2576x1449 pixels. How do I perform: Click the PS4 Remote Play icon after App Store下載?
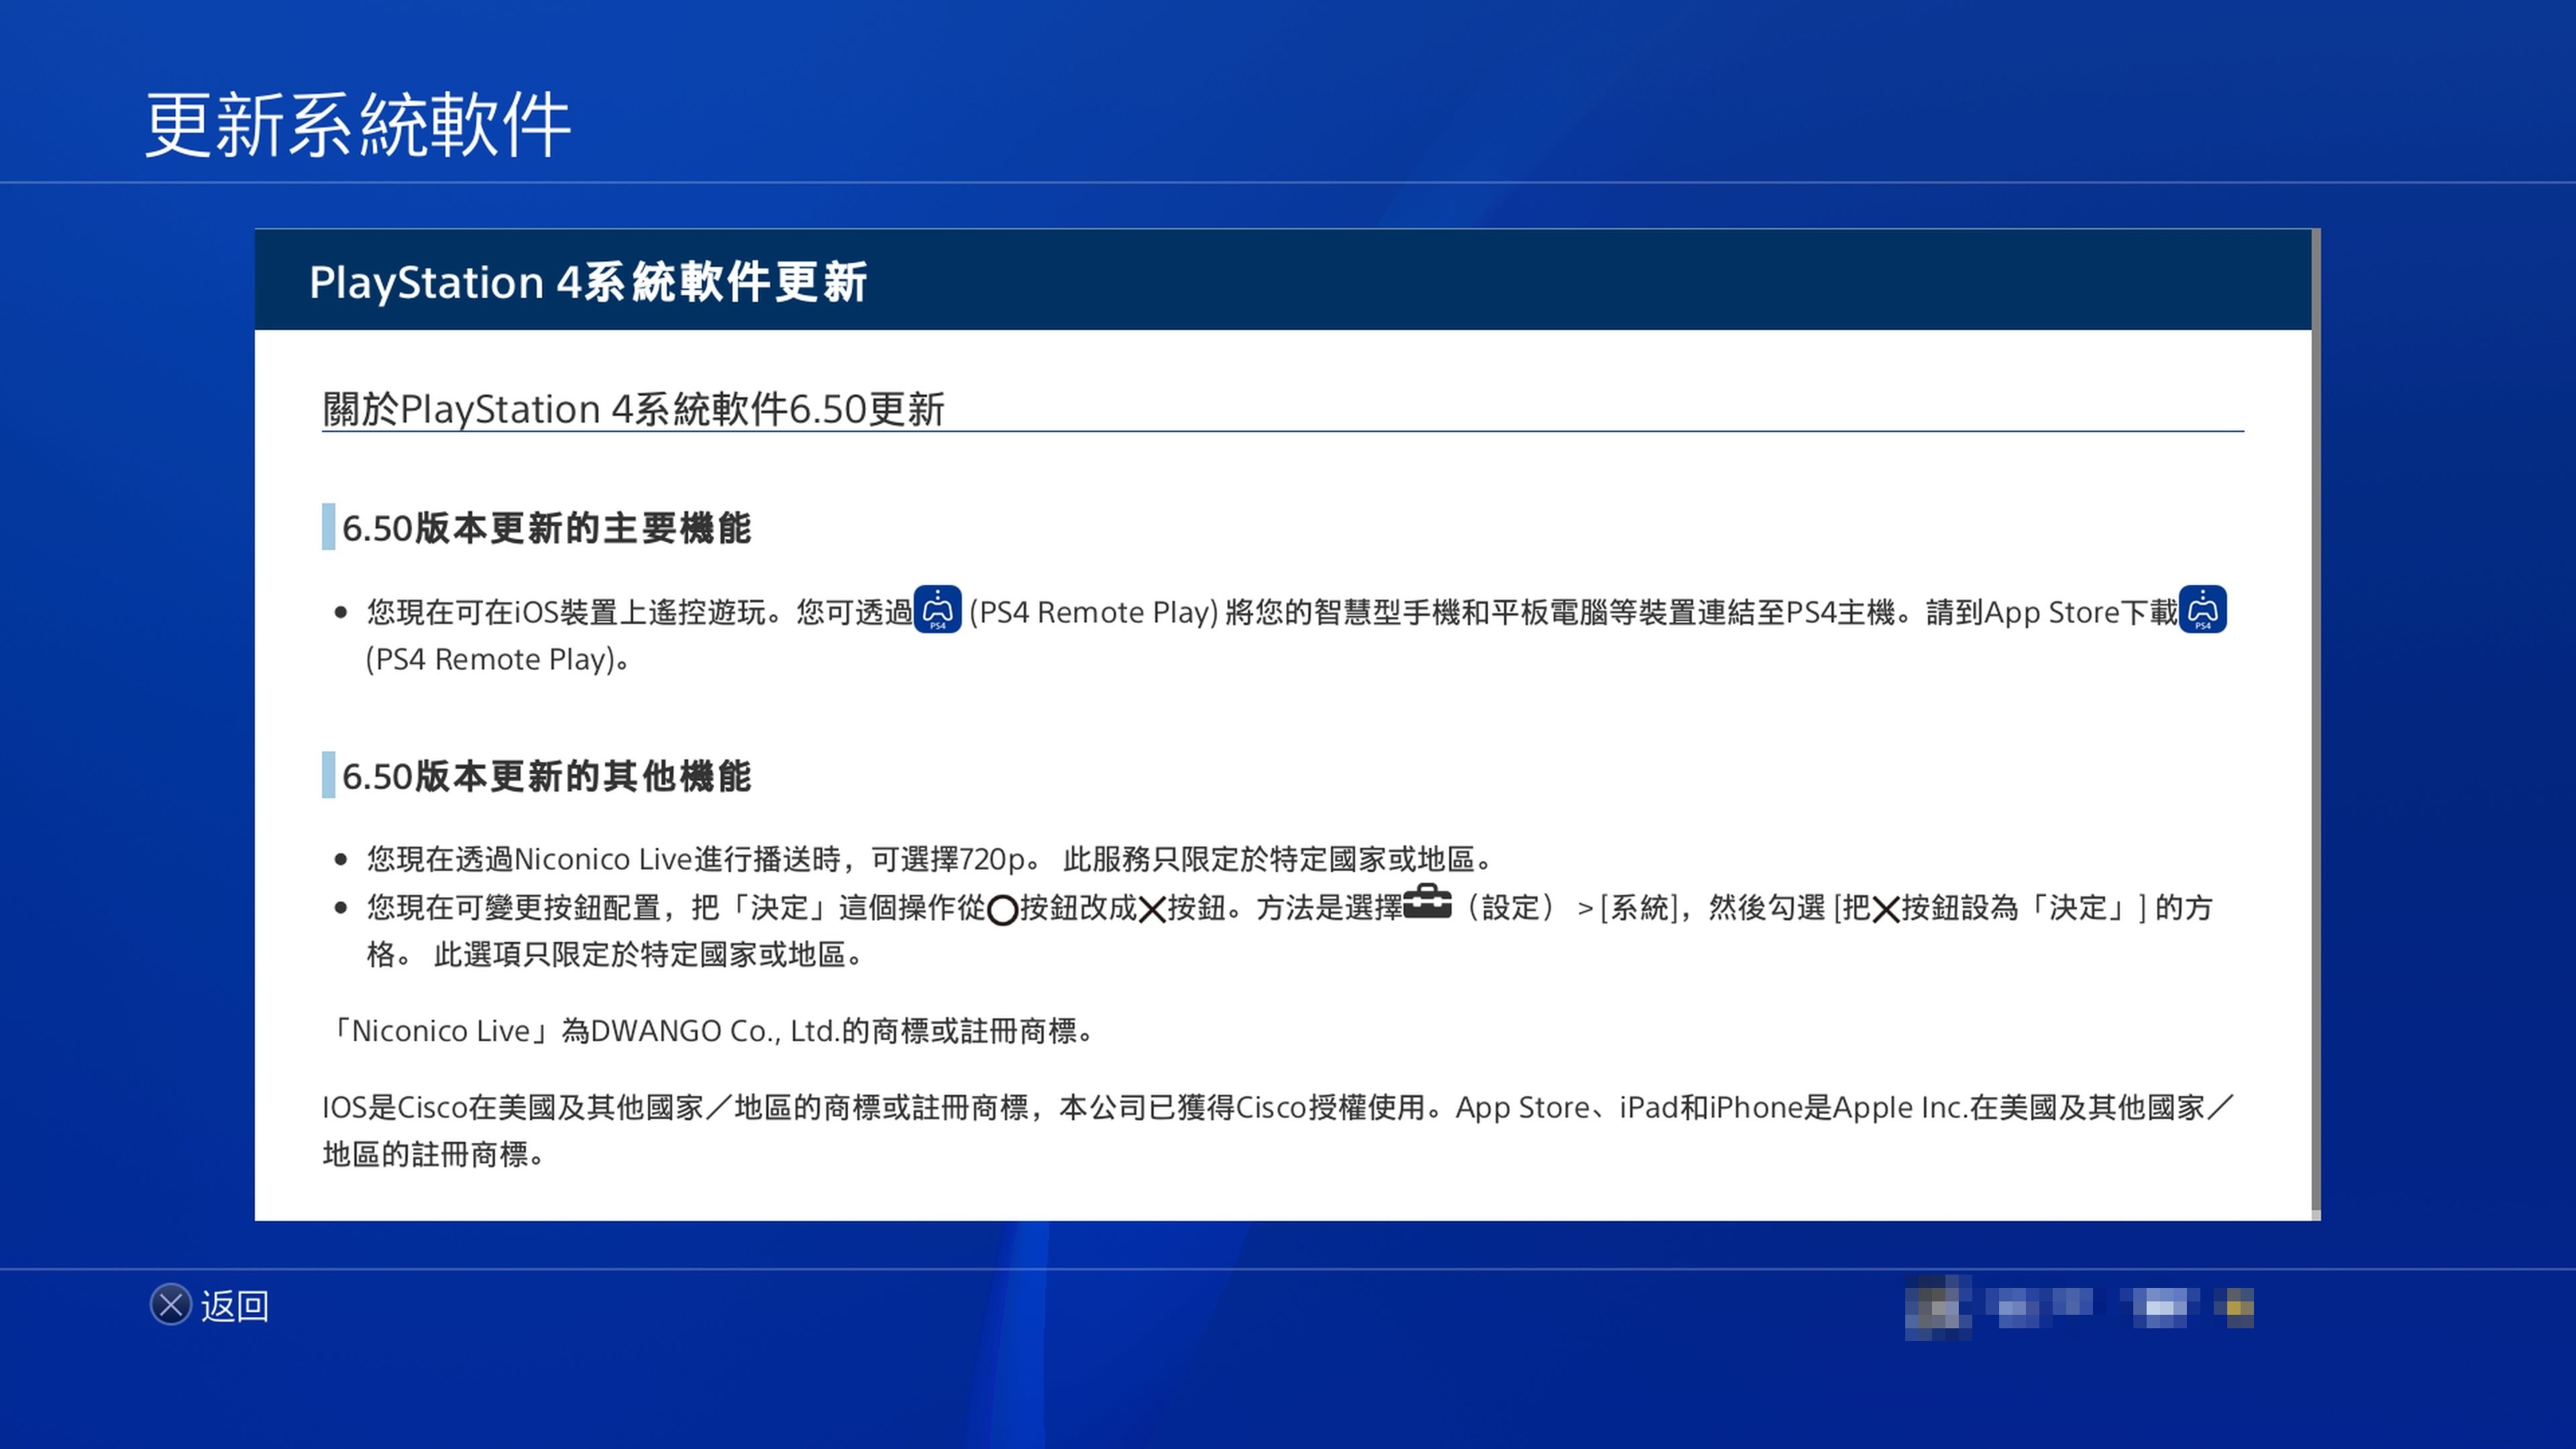[x=2203, y=609]
